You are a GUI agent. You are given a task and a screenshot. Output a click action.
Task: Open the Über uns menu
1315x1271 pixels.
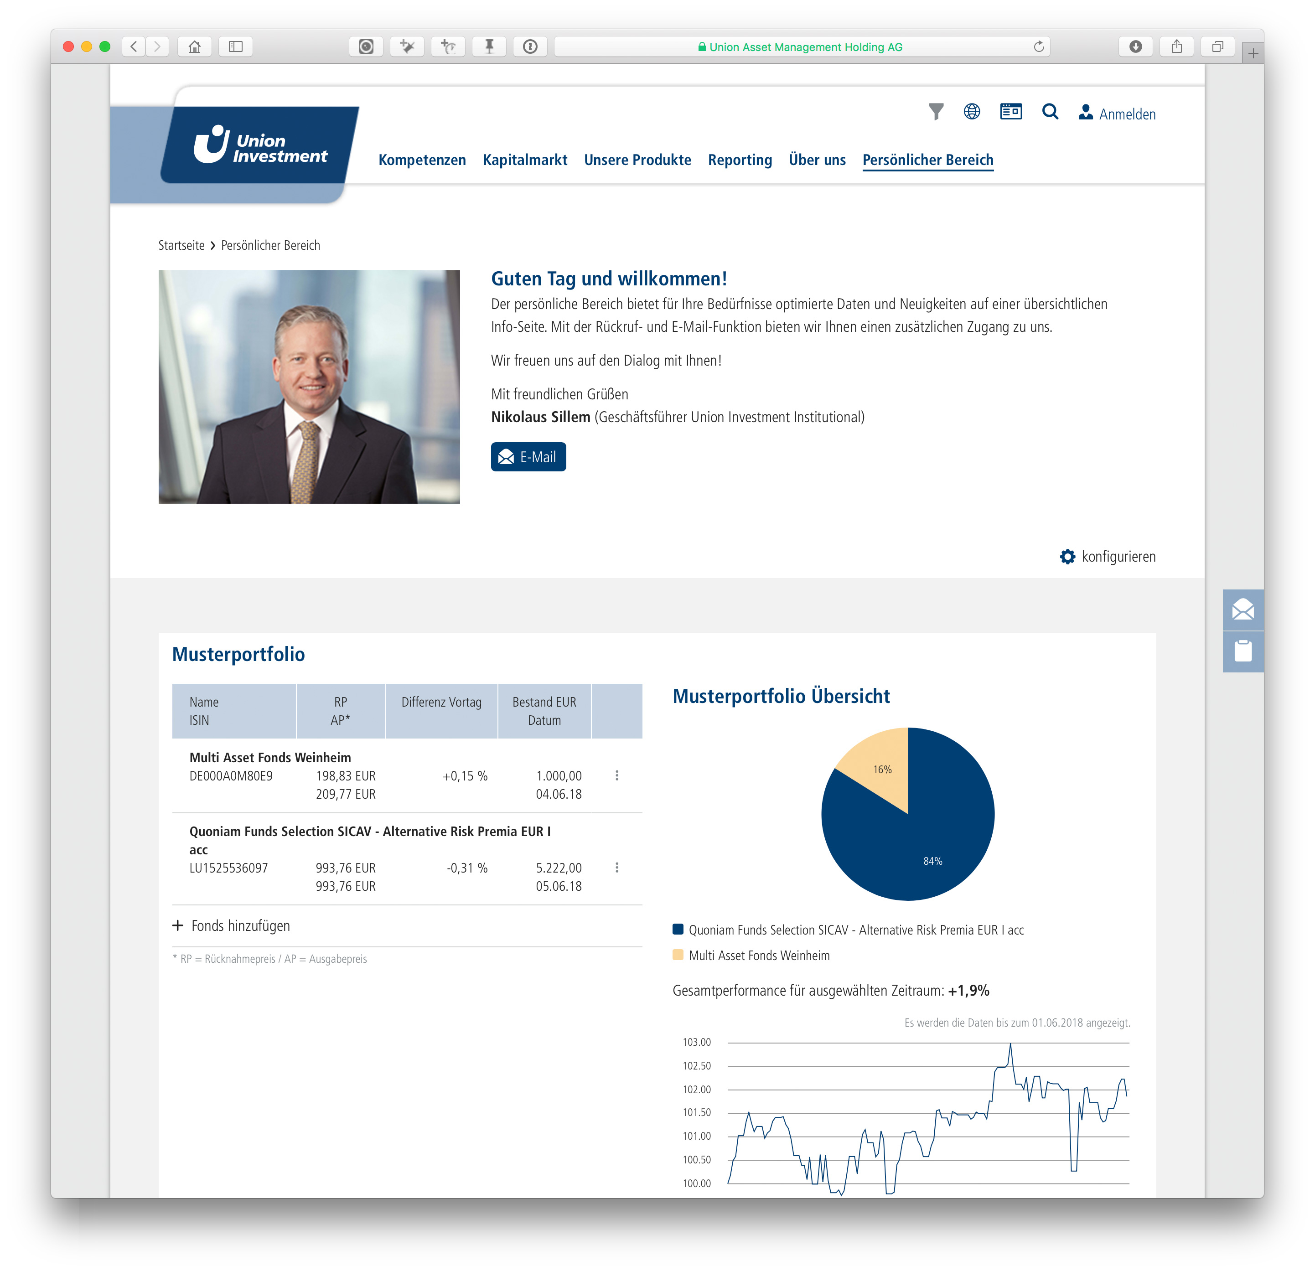point(817,160)
